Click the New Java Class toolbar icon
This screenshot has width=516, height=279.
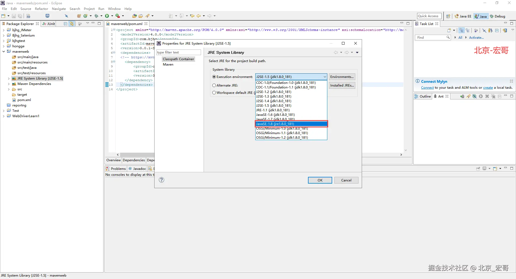click(x=85, y=16)
